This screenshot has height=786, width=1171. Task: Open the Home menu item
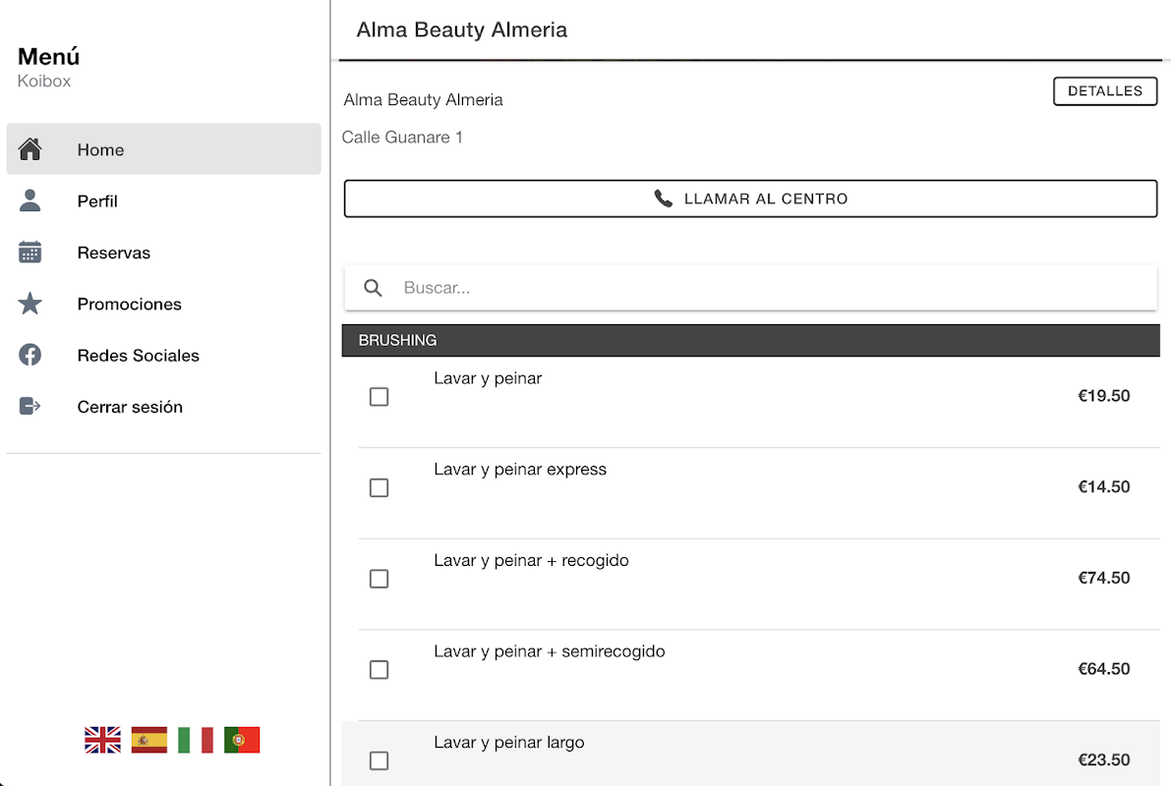tap(163, 149)
